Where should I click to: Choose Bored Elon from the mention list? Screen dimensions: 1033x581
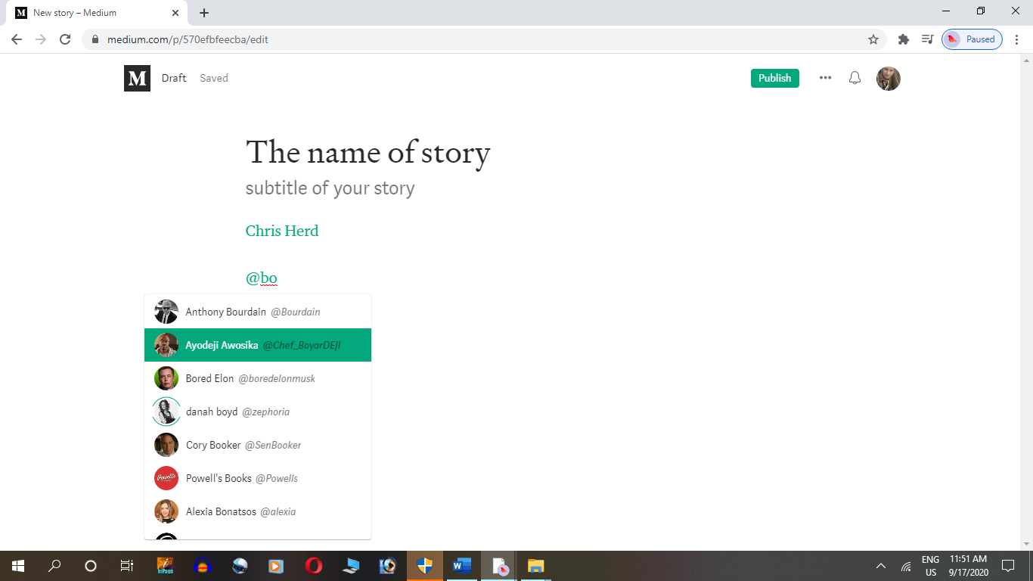click(258, 378)
